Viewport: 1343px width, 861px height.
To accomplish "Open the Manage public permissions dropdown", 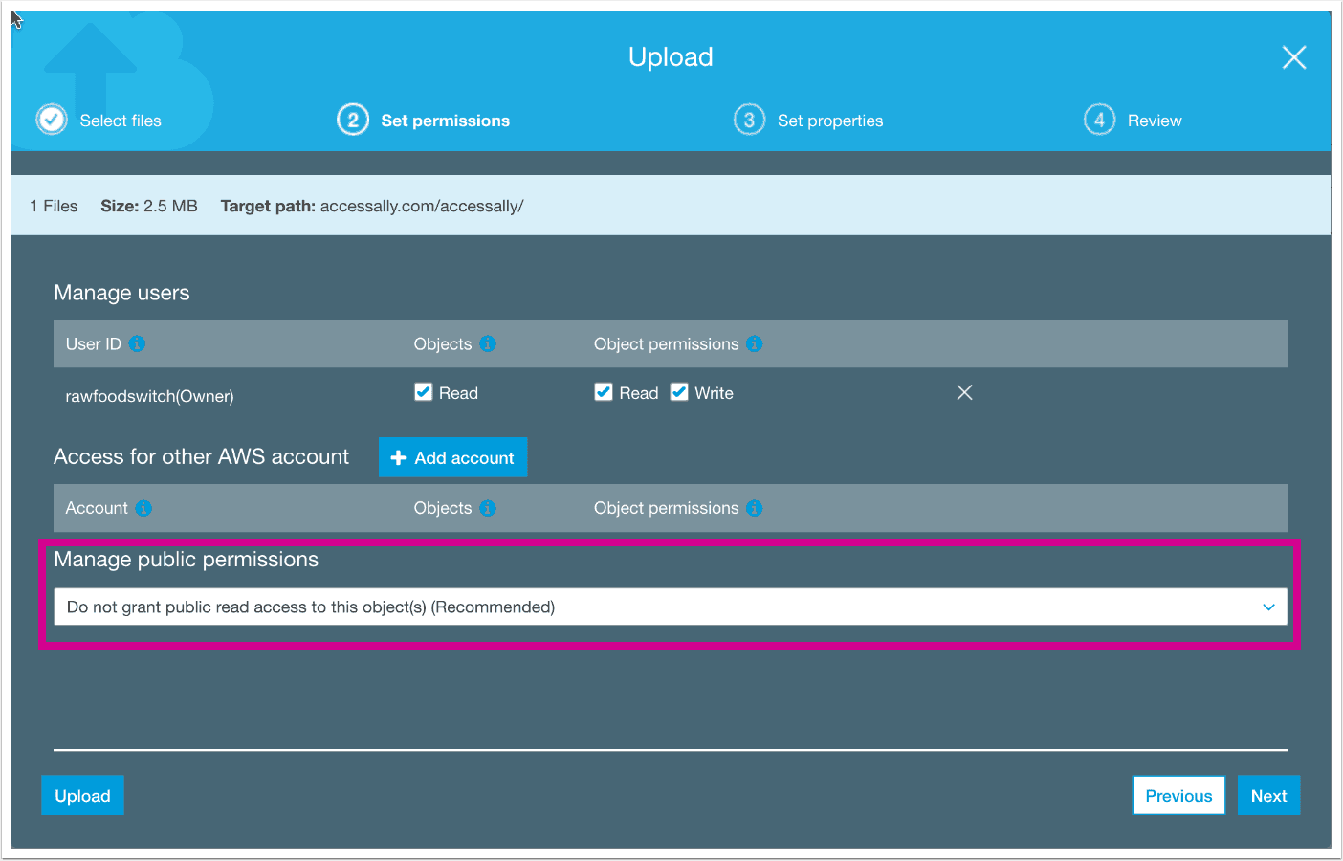I will (670, 607).
